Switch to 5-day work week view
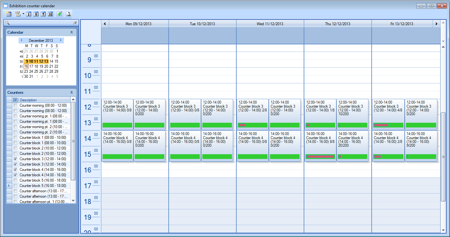The image size is (450, 237). tap(36, 14)
